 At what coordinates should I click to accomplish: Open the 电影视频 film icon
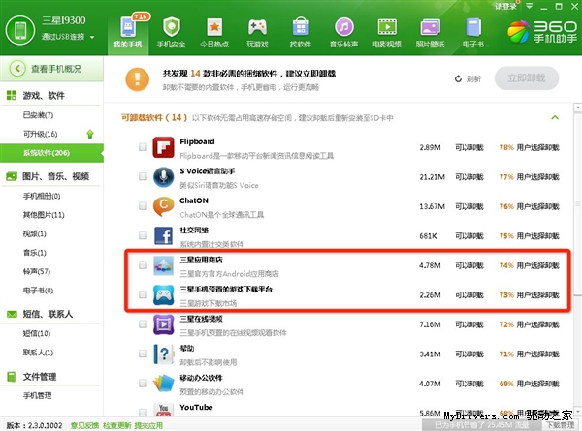tap(387, 27)
